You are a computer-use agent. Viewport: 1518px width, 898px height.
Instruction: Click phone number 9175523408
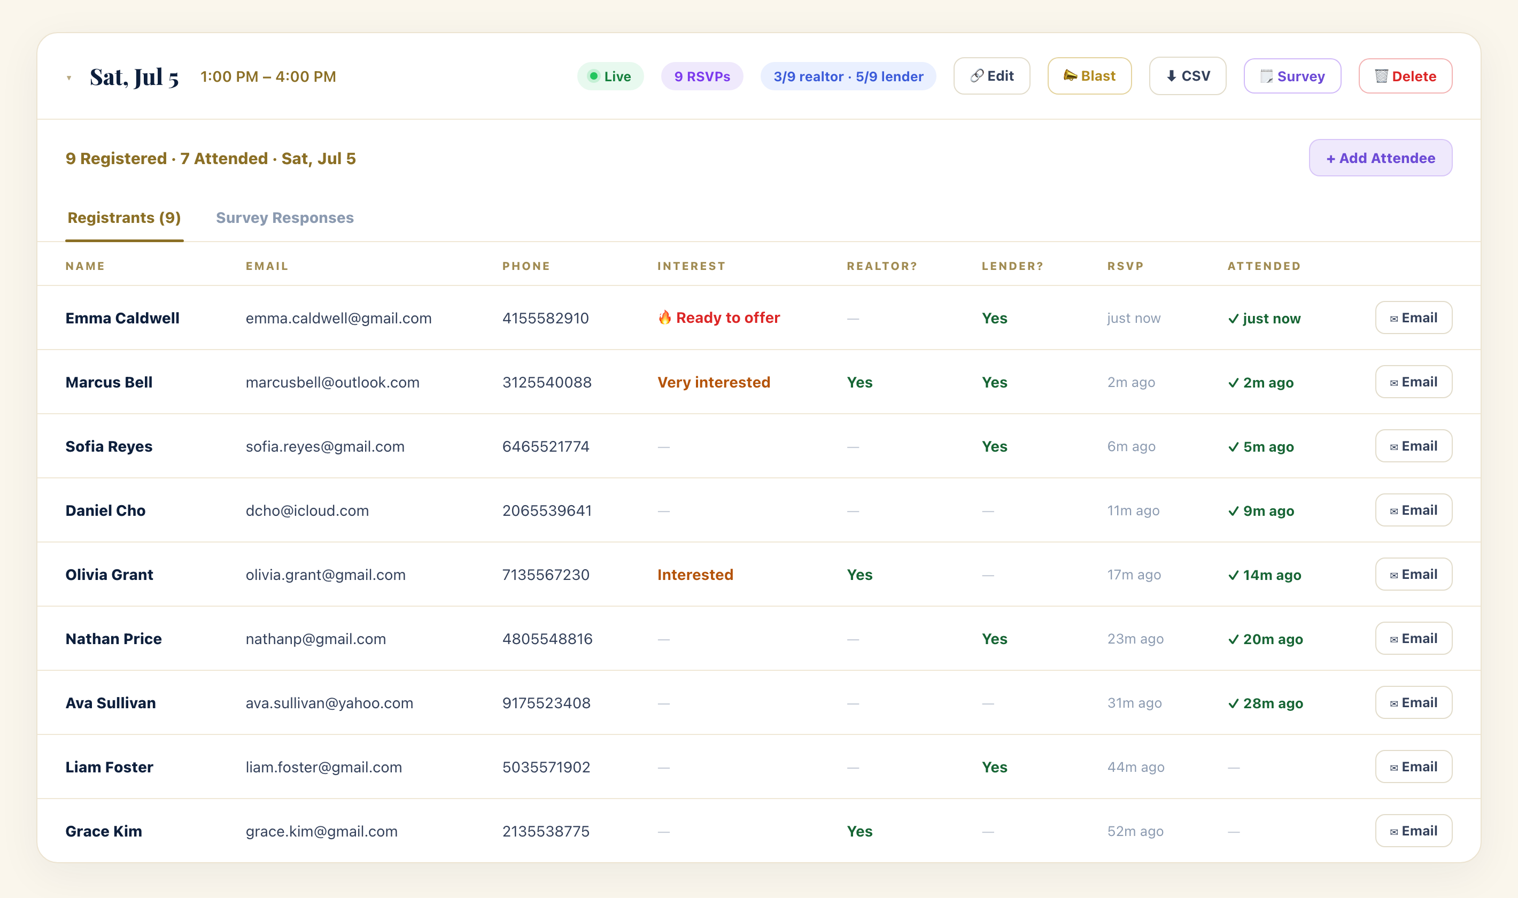coord(546,703)
